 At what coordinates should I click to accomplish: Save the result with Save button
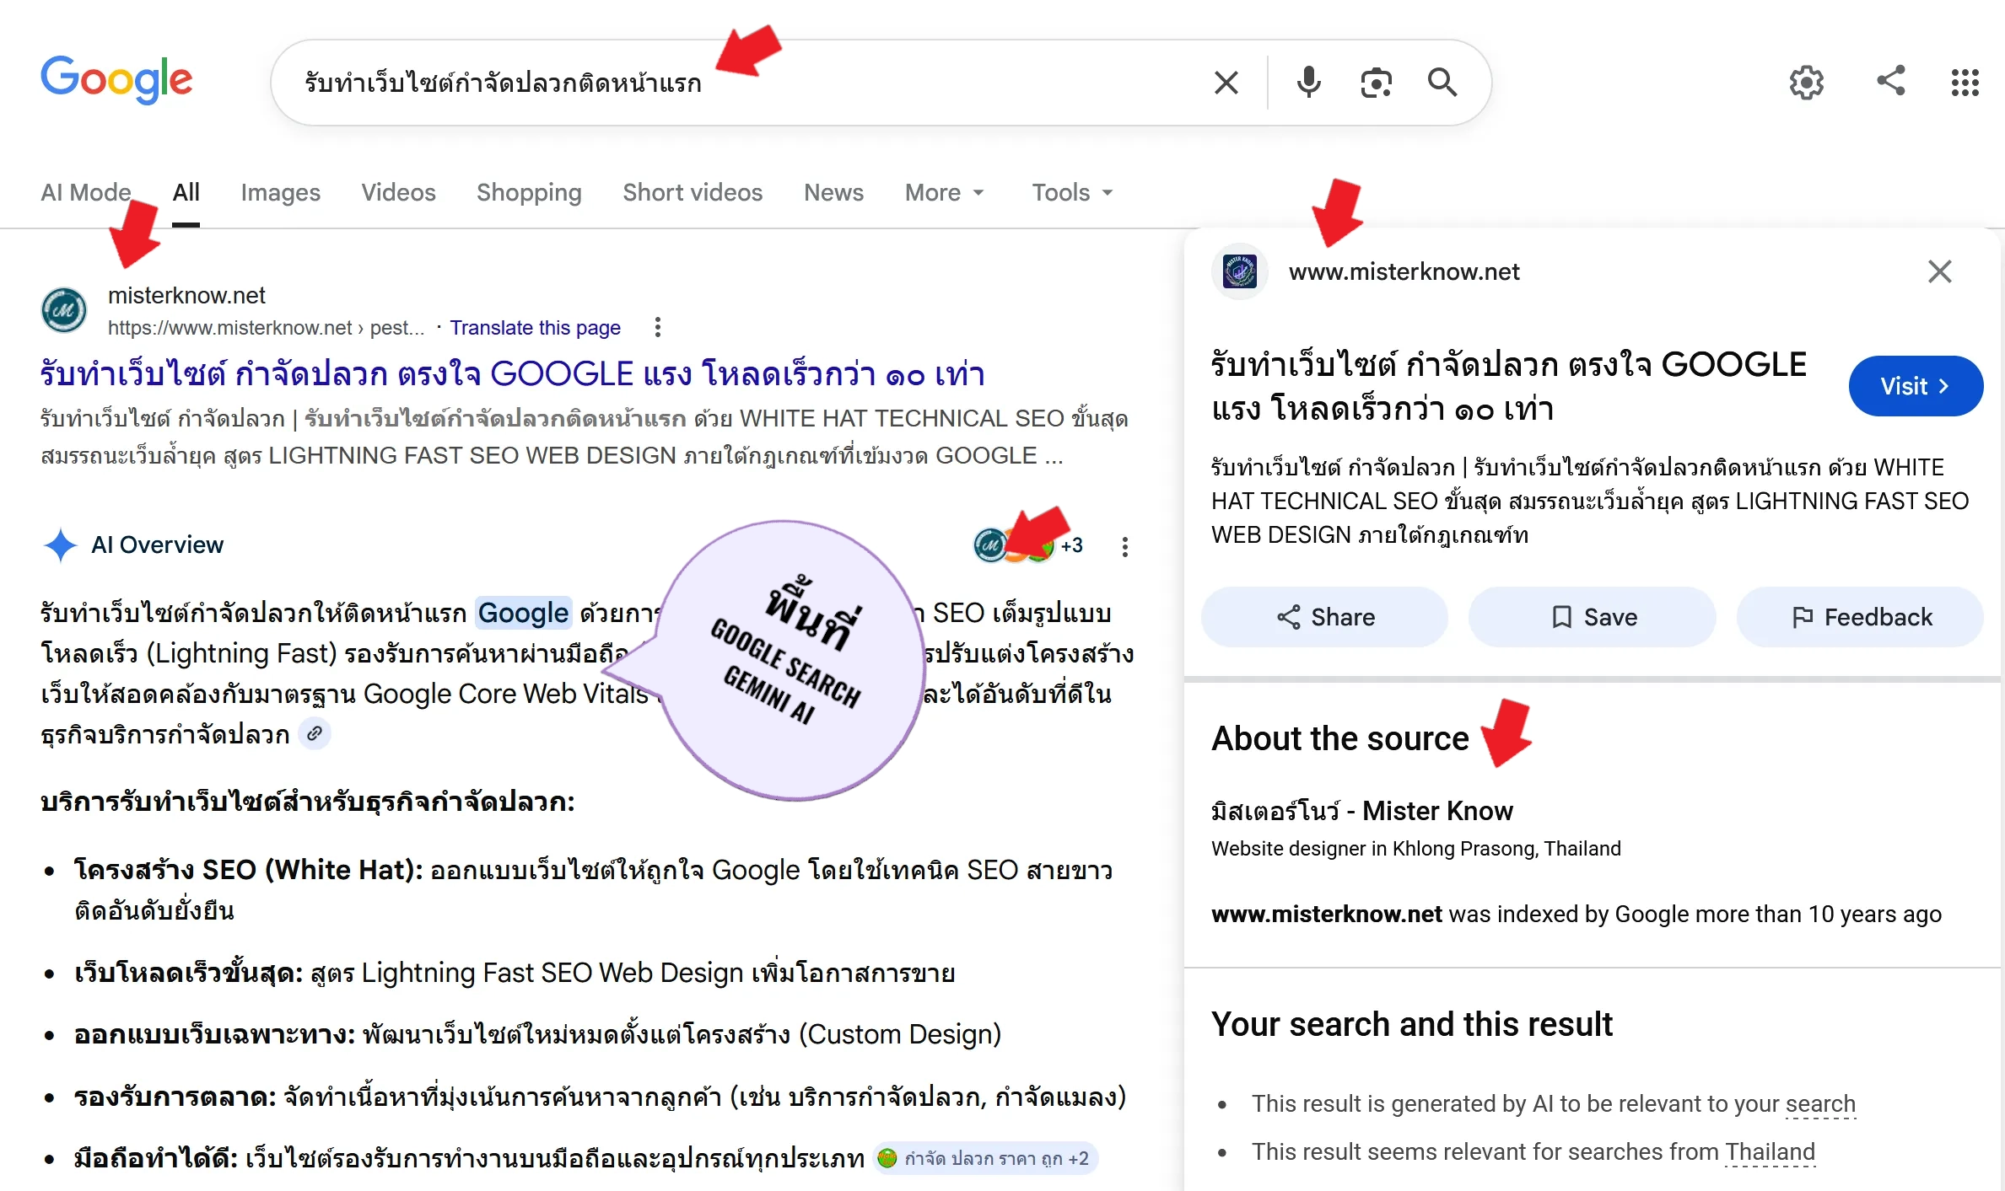[x=1593, y=617]
